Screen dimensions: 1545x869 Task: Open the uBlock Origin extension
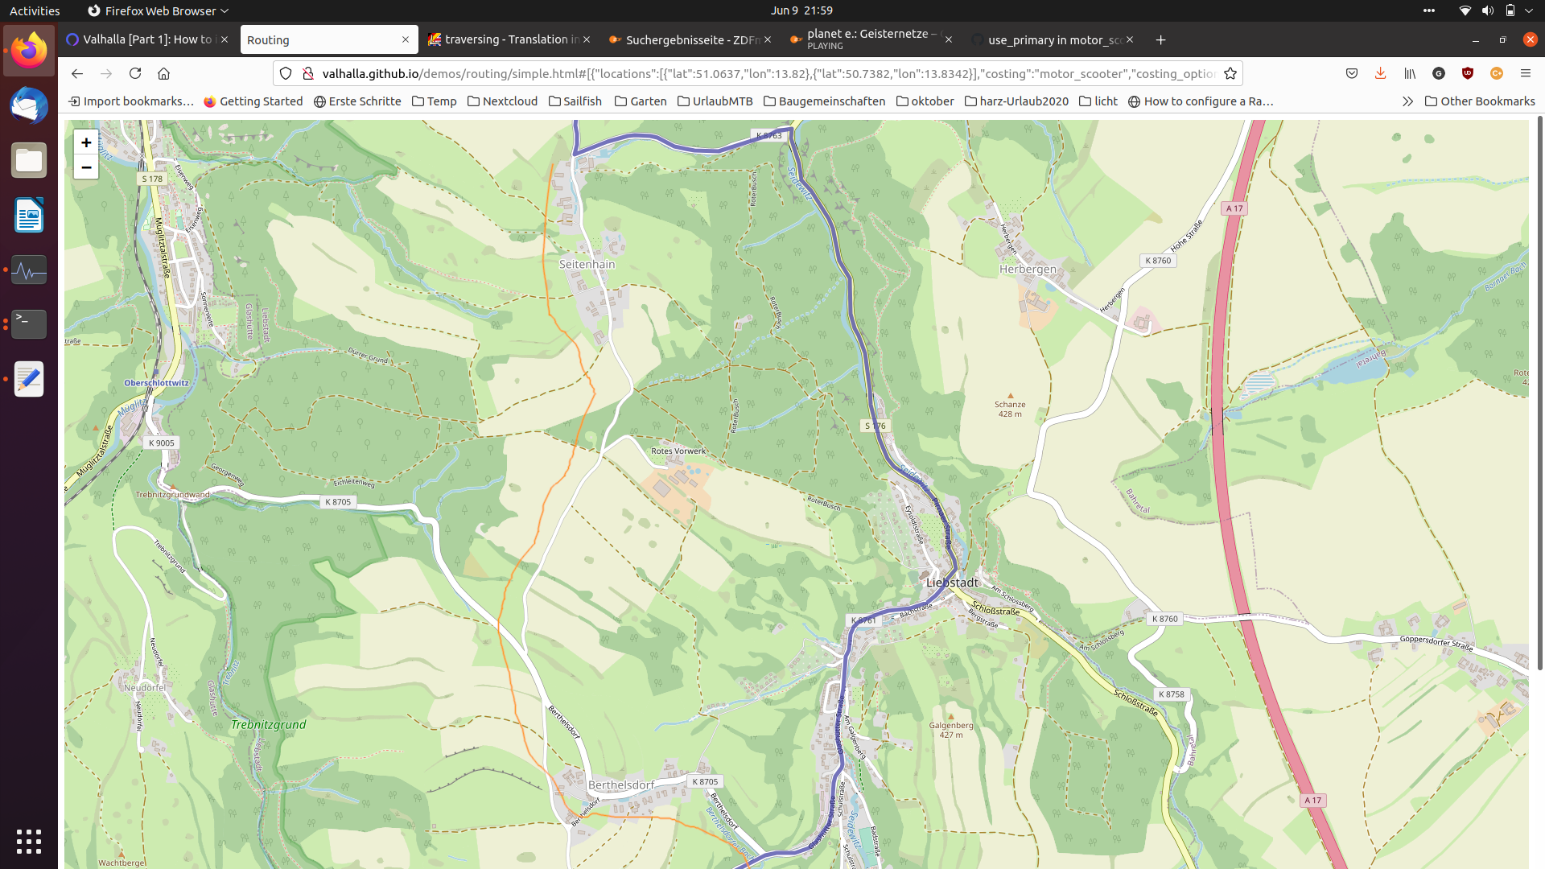(1468, 73)
